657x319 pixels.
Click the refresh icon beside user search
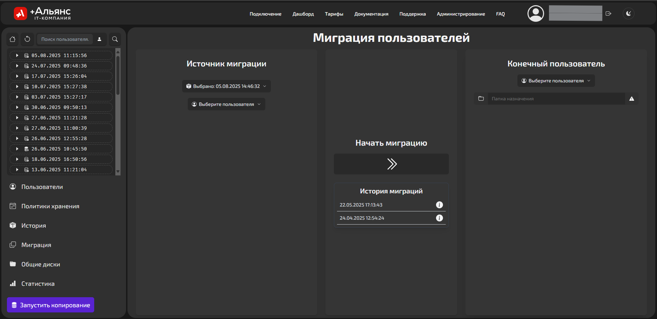pos(27,39)
